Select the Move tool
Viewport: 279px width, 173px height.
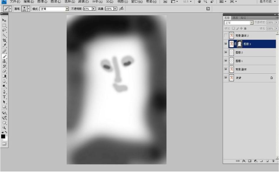(x=4, y=20)
